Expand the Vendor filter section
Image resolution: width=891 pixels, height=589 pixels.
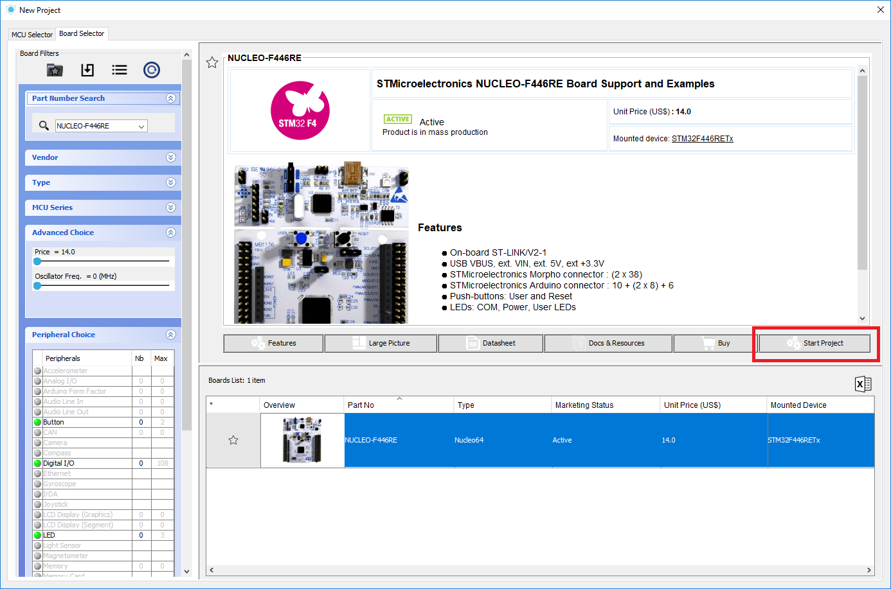point(170,157)
